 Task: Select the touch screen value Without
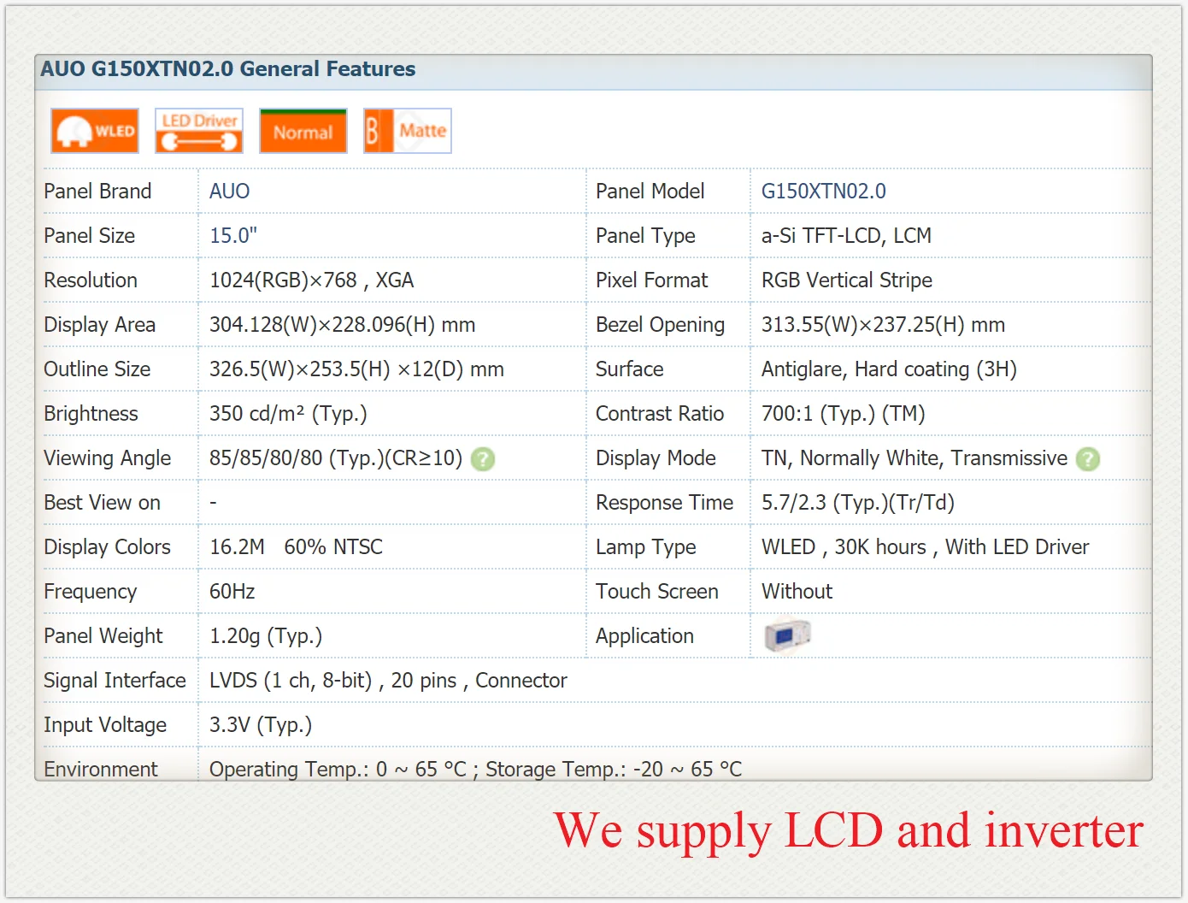[797, 592]
